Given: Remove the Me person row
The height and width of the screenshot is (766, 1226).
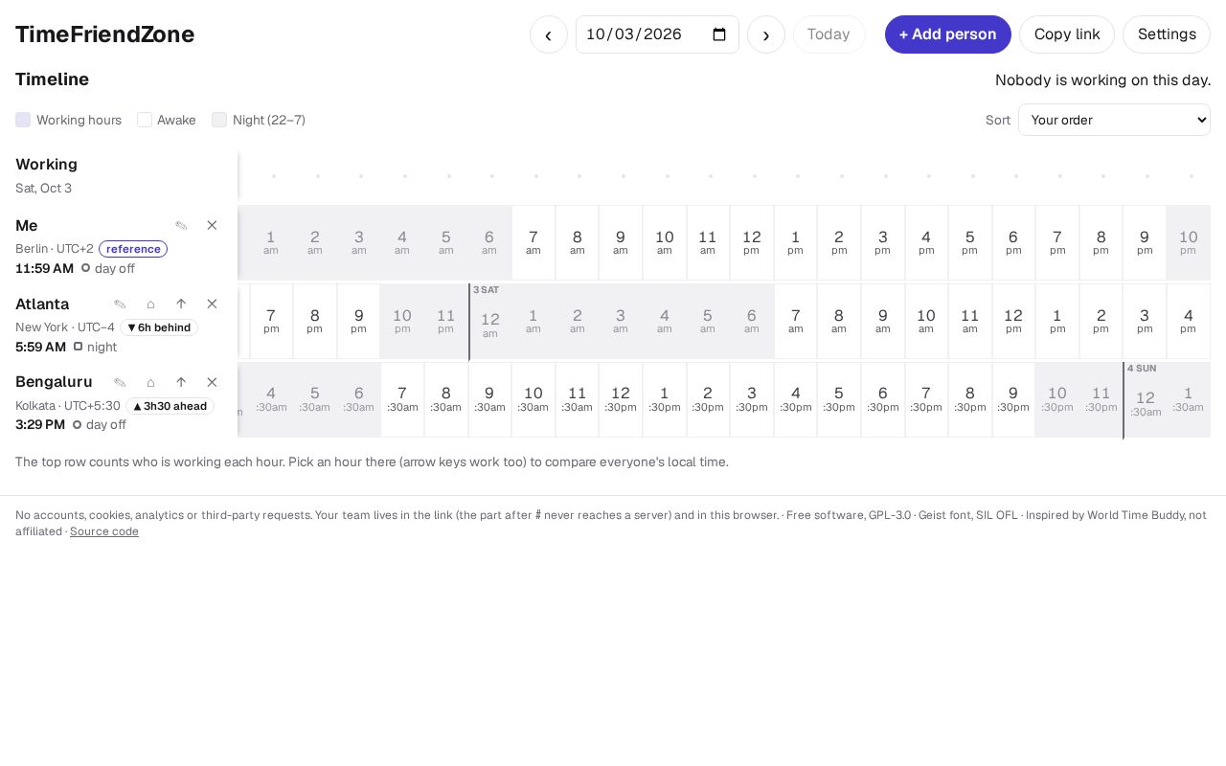Looking at the screenshot, I should tap(212, 226).
